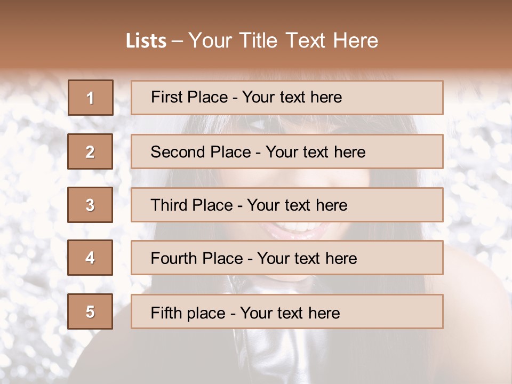The width and height of the screenshot is (512, 384).
Task: Select the number 2 box
Action: tap(90, 151)
